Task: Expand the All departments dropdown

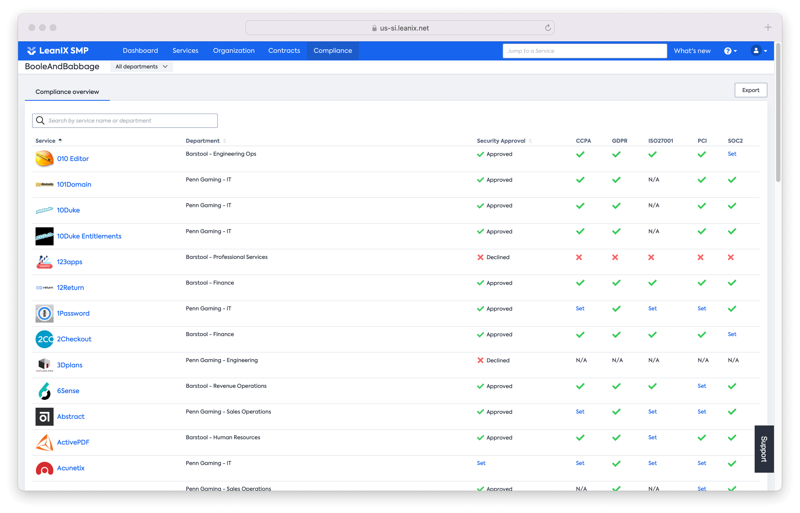Action: tap(141, 67)
